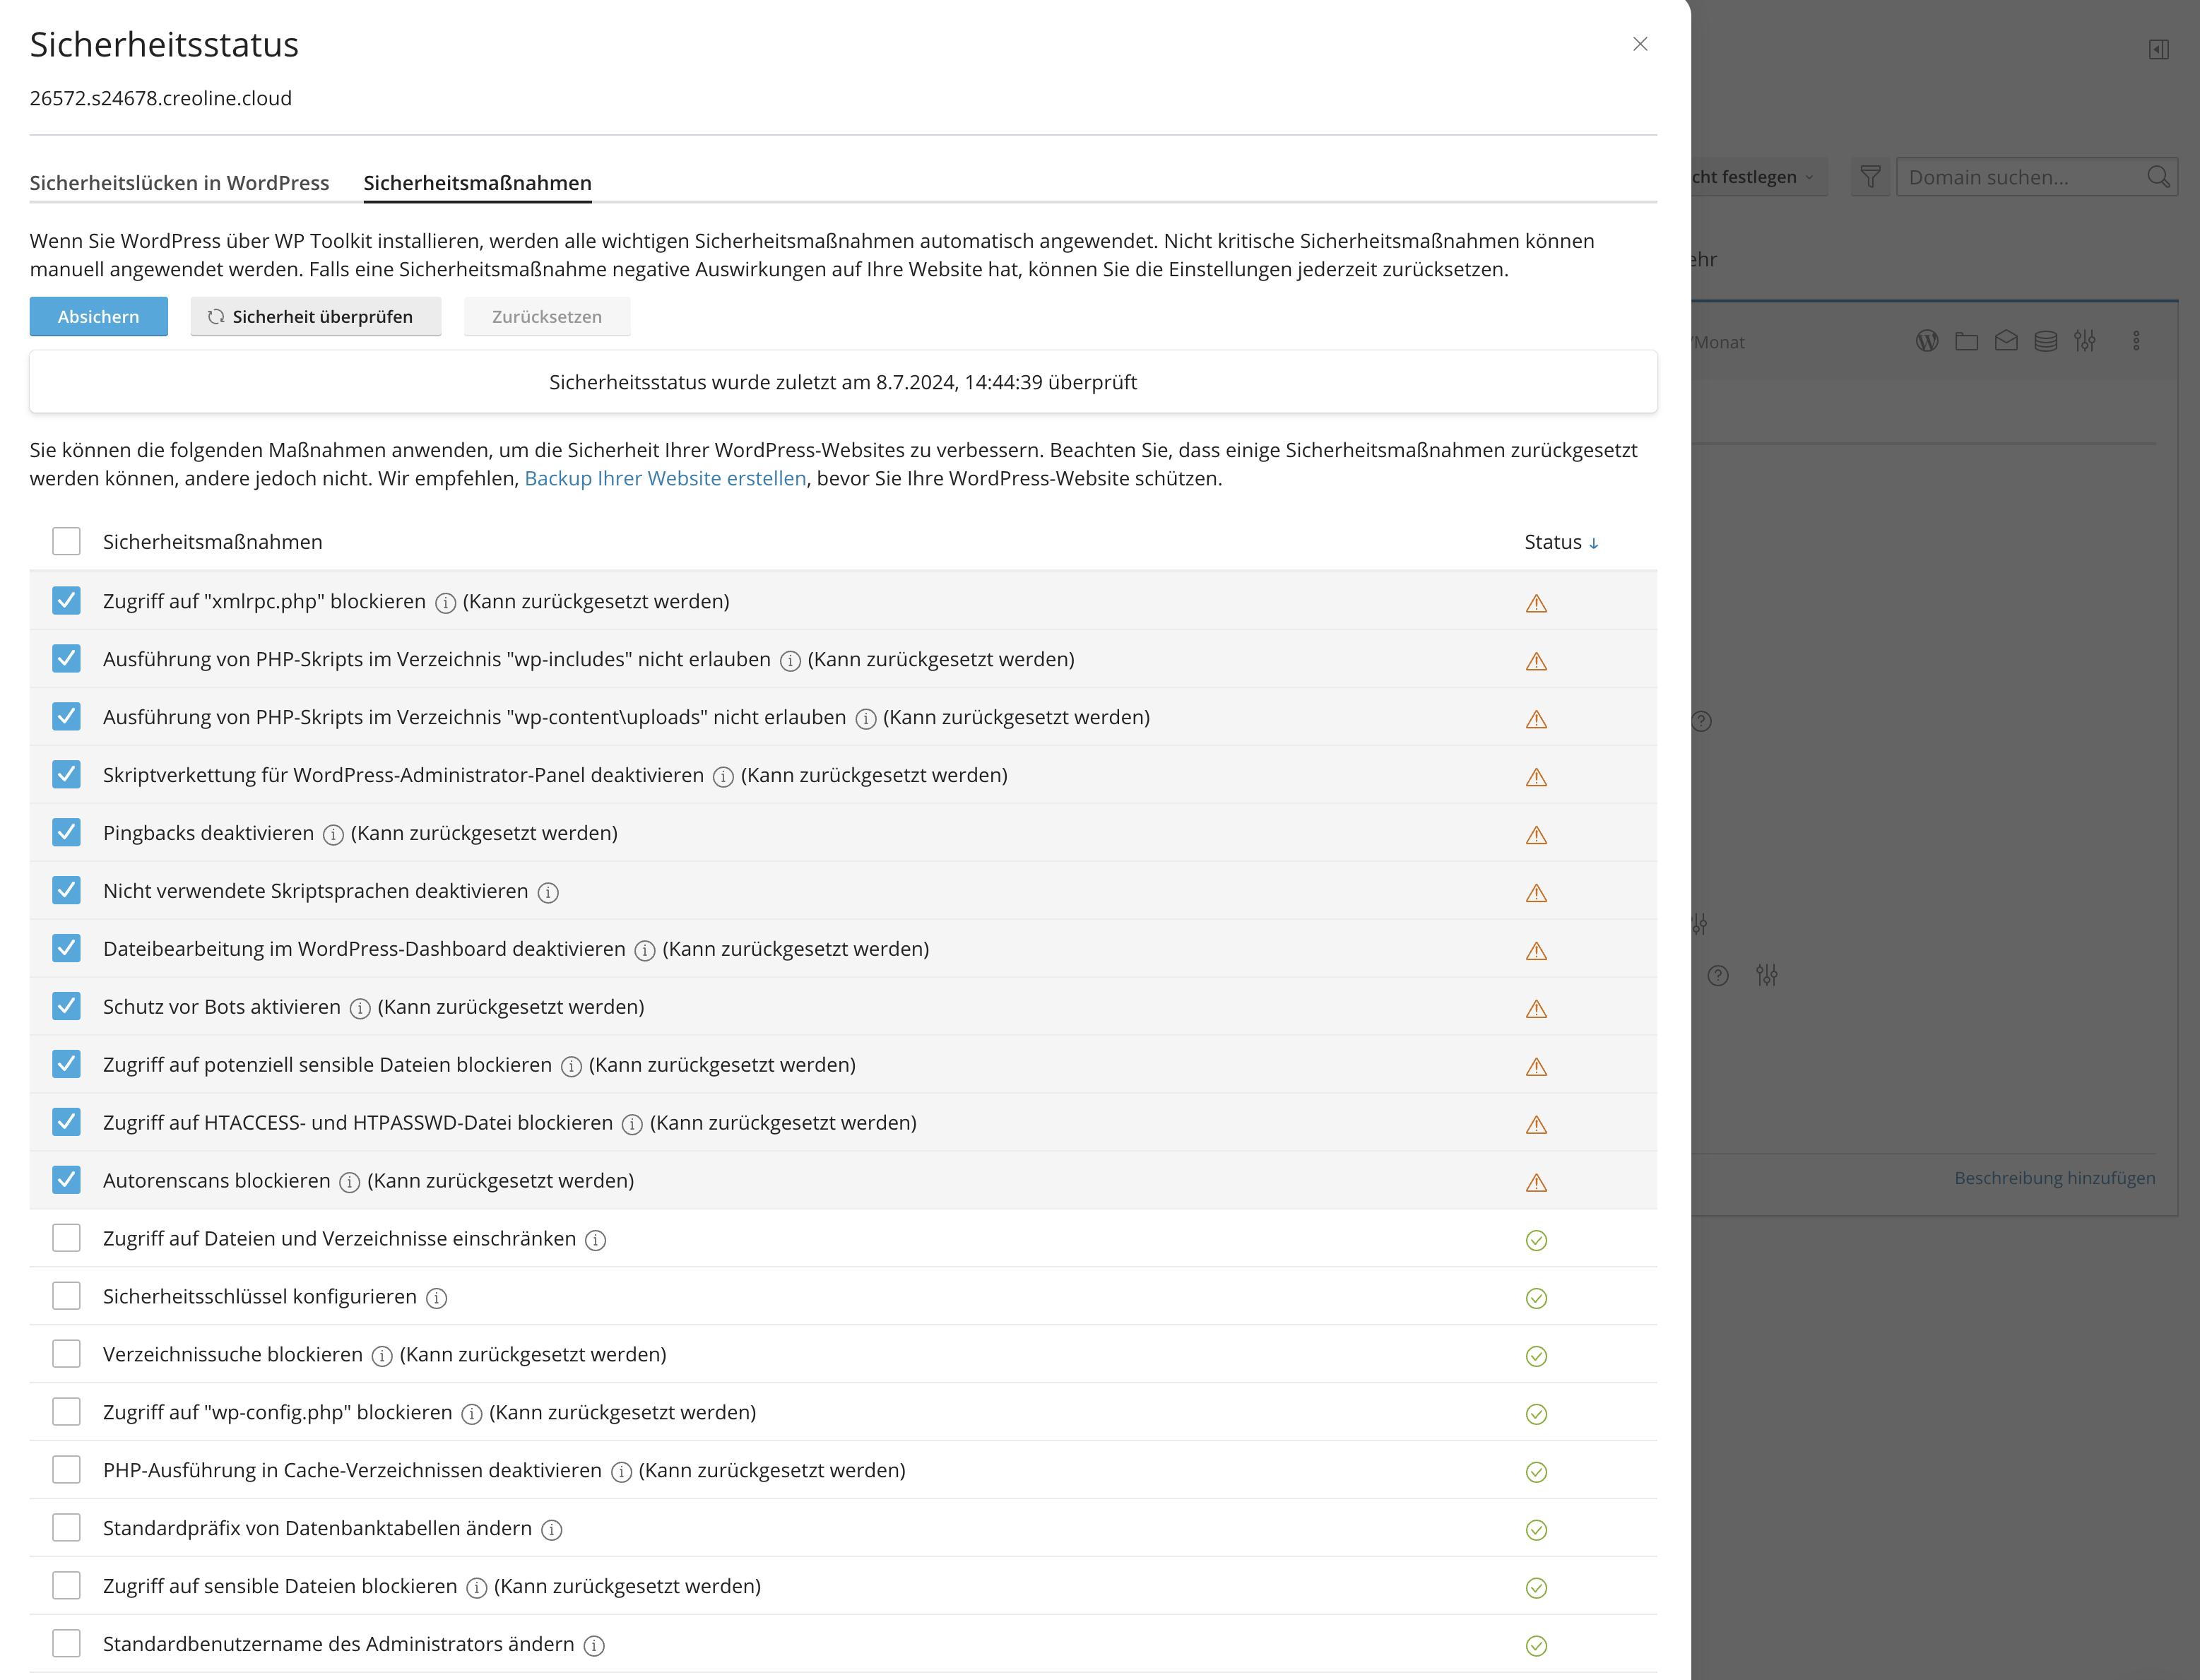Click info icon beside Autorenscans blockieren

[349, 1183]
